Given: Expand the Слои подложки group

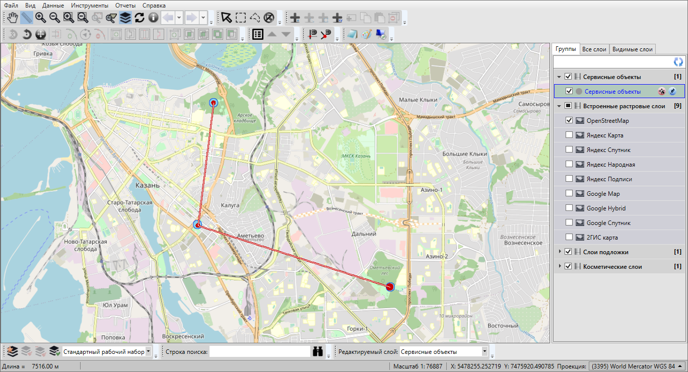Looking at the screenshot, I should (x=560, y=252).
